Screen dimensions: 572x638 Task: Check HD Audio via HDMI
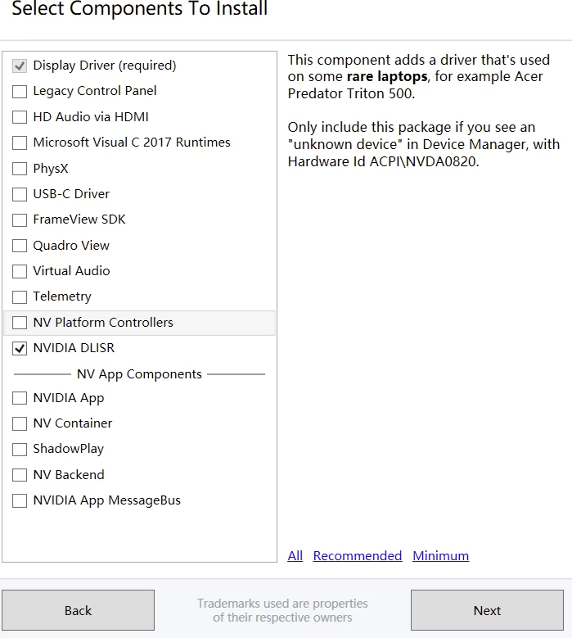pos(20,117)
